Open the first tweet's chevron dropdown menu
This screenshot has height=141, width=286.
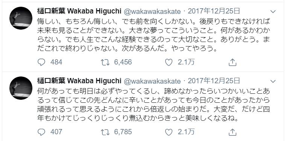273,12
